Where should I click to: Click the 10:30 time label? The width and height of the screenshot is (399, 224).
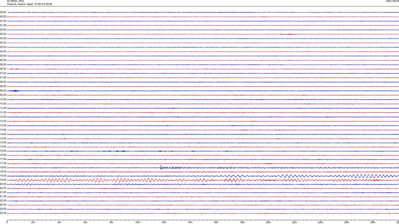coord(3,104)
